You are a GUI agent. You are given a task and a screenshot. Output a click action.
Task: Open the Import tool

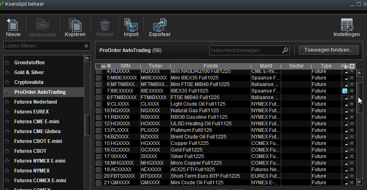pos(131,27)
